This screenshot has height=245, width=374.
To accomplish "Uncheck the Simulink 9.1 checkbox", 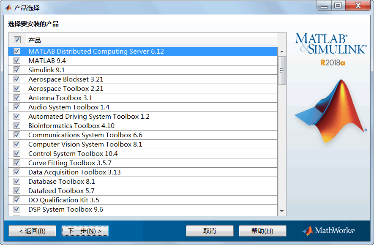I will coord(17,70).
